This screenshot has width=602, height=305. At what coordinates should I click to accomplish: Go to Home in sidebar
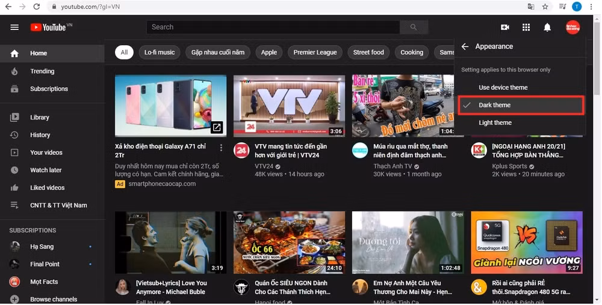(x=52, y=53)
